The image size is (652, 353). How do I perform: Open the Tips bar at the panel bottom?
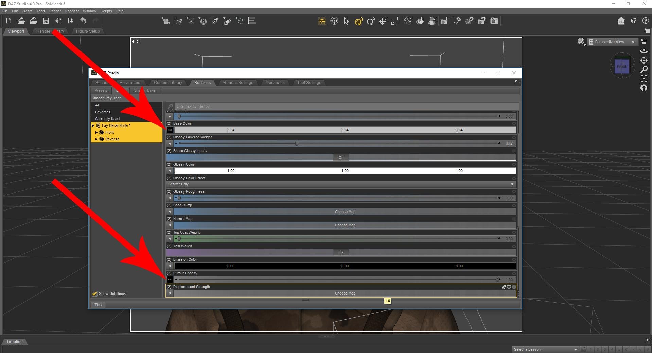click(x=98, y=305)
